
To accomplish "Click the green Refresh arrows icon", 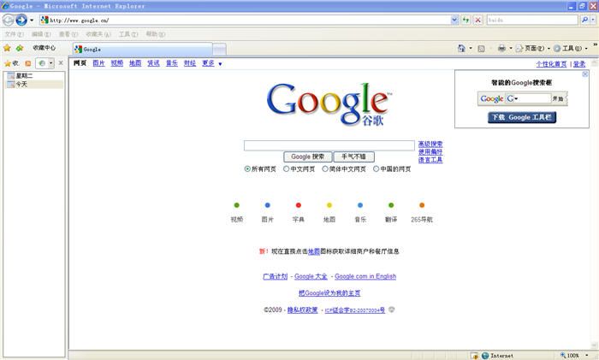I will coord(466,20).
